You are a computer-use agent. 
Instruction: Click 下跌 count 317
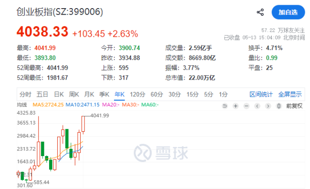[124, 78]
